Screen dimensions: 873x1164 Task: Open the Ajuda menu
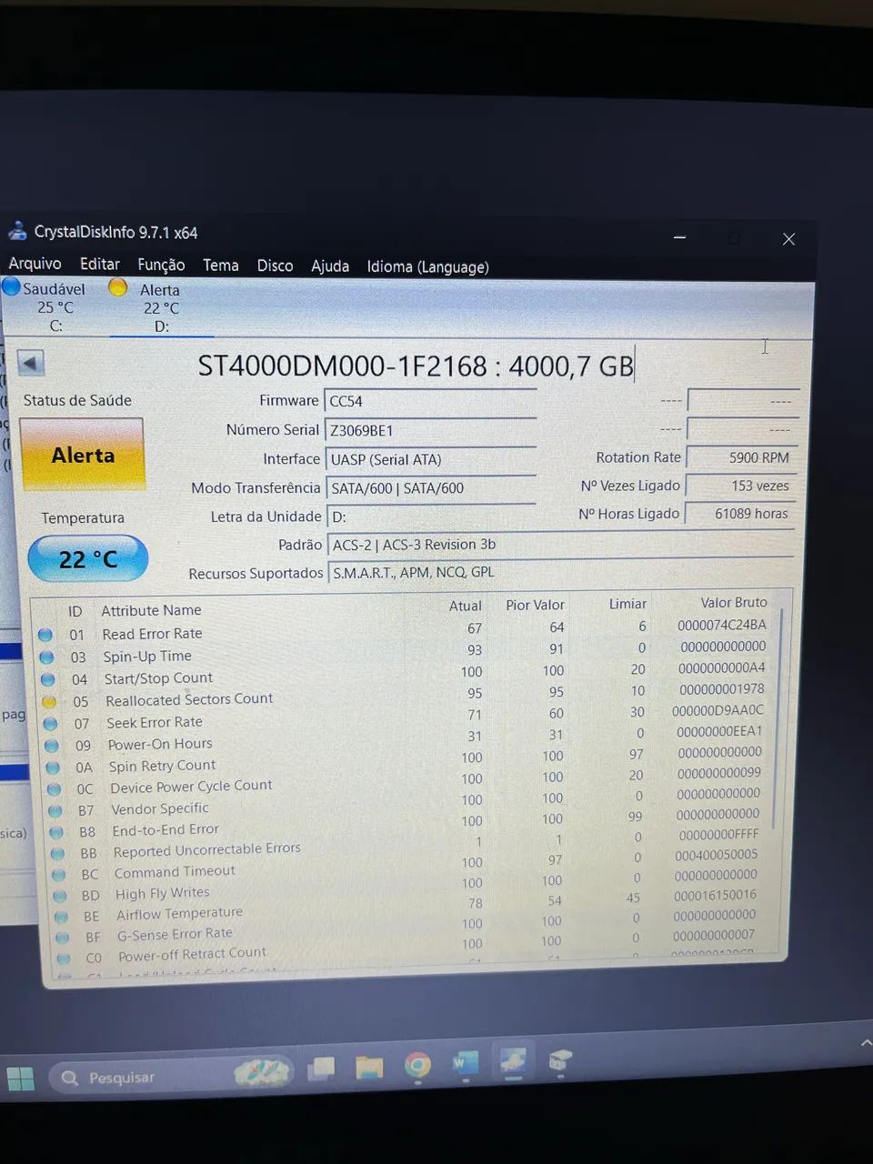[x=330, y=266]
